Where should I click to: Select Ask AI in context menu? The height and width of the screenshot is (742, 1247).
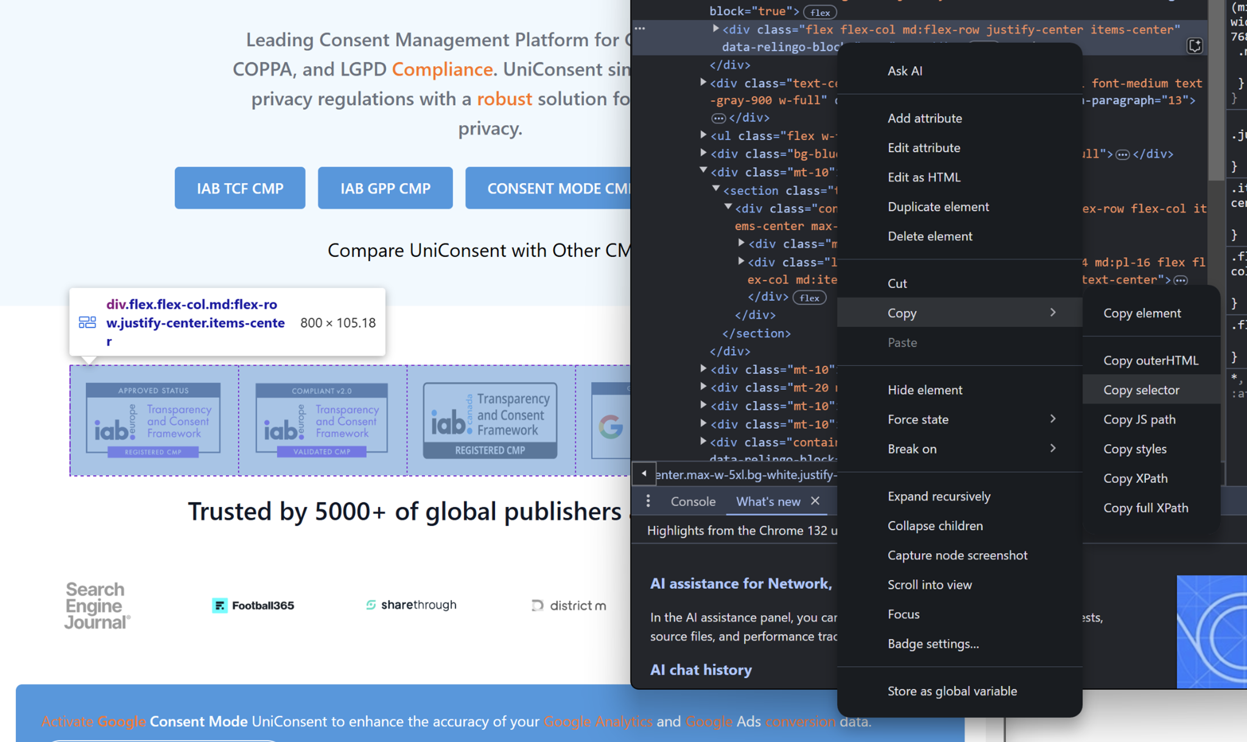click(x=959, y=71)
